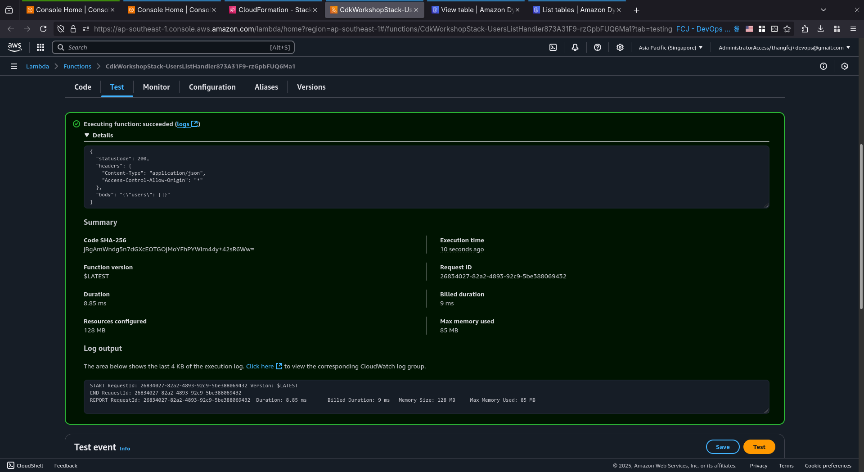Reload the current browser page
This screenshot has height=472, width=864.
click(x=43, y=29)
